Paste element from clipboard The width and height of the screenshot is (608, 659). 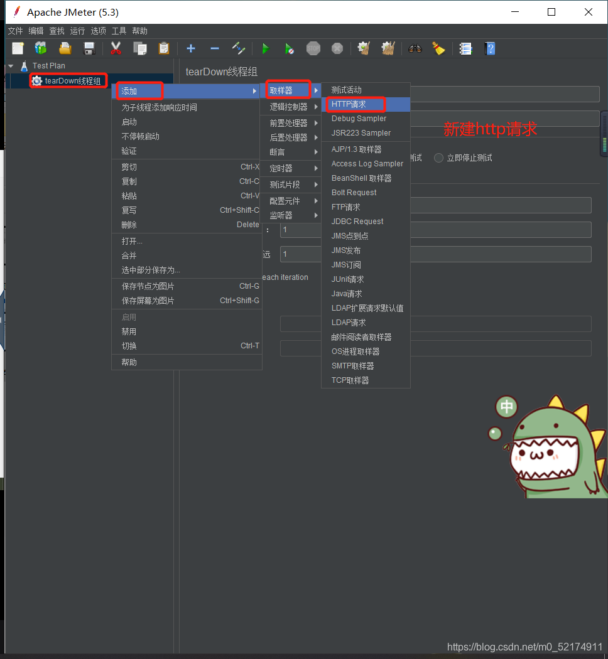click(163, 48)
